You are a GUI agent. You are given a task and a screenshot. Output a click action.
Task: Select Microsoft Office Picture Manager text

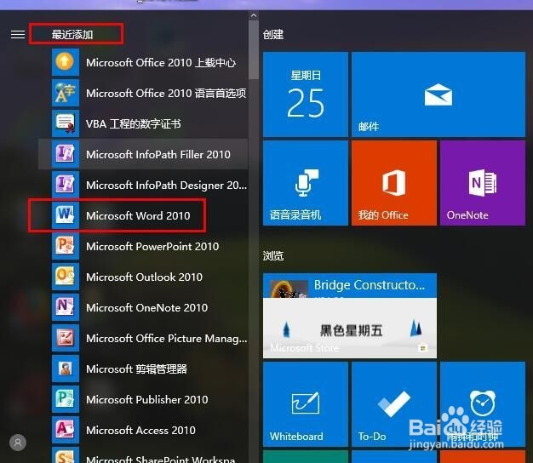point(167,339)
